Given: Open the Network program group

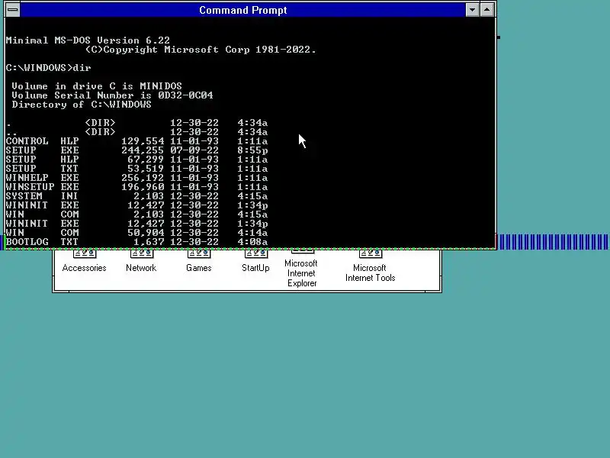Looking at the screenshot, I should [x=141, y=262].
